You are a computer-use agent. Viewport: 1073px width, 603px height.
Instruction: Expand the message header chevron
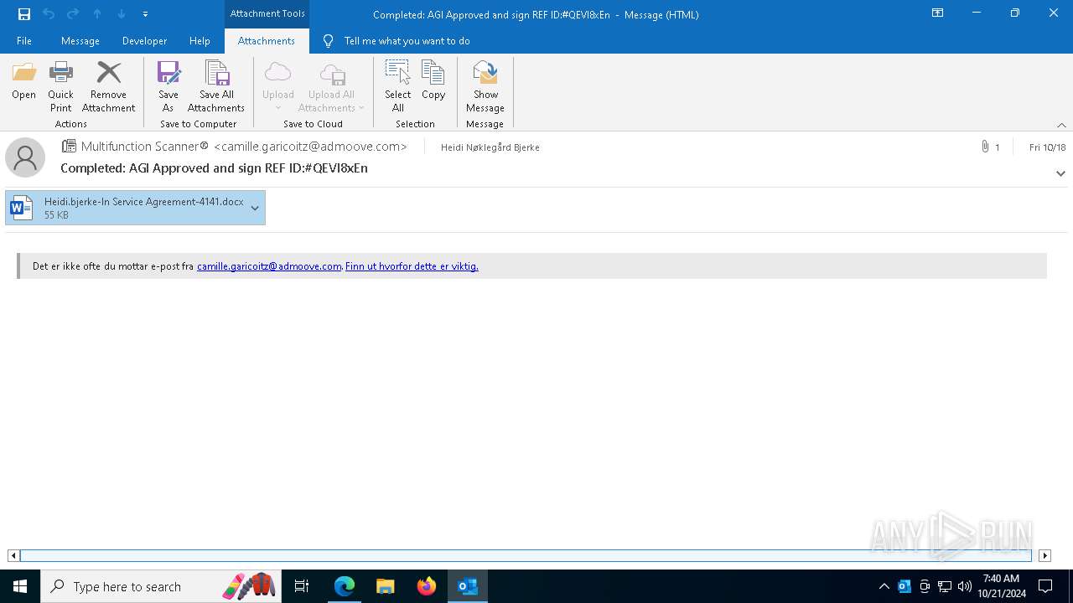[x=1060, y=173]
